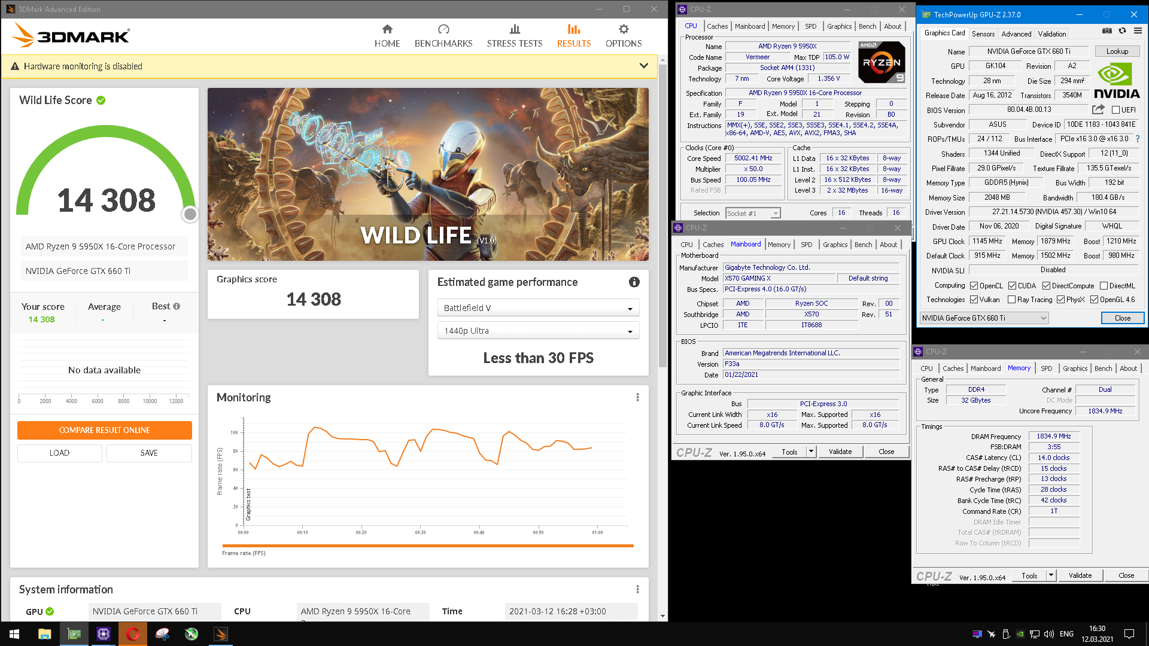Screen dimensions: 1149x646
Task: Click the Ryzen logo in CPU-Z
Action: 881,62
